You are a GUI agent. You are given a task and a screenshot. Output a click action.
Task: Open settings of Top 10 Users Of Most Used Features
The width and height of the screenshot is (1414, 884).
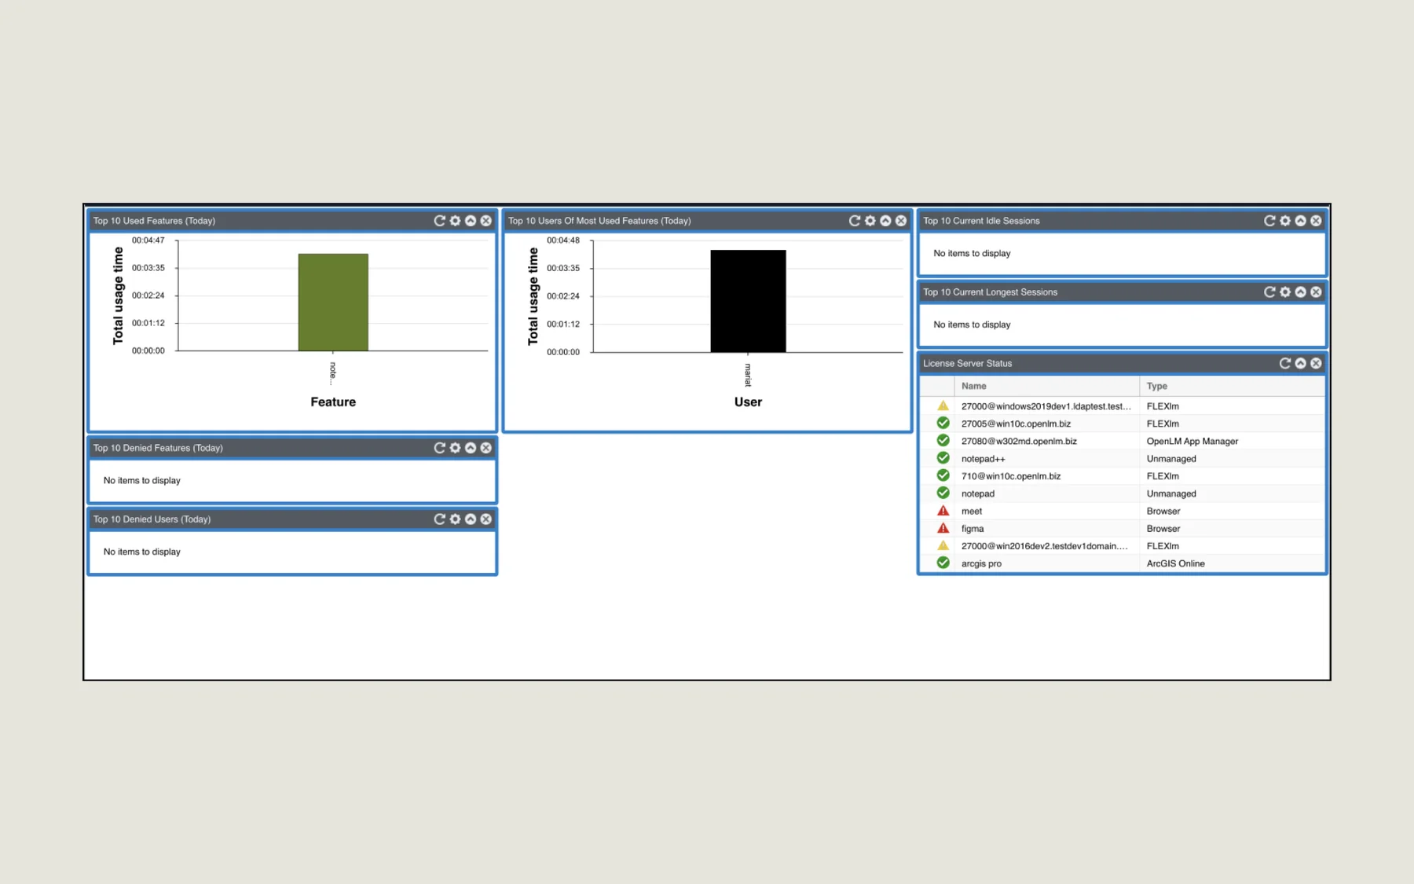point(870,221)
